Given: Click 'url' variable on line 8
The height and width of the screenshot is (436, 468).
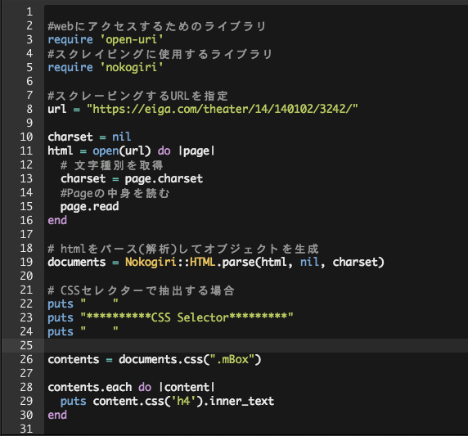Looking at the screenshot, I should point(57,110).
